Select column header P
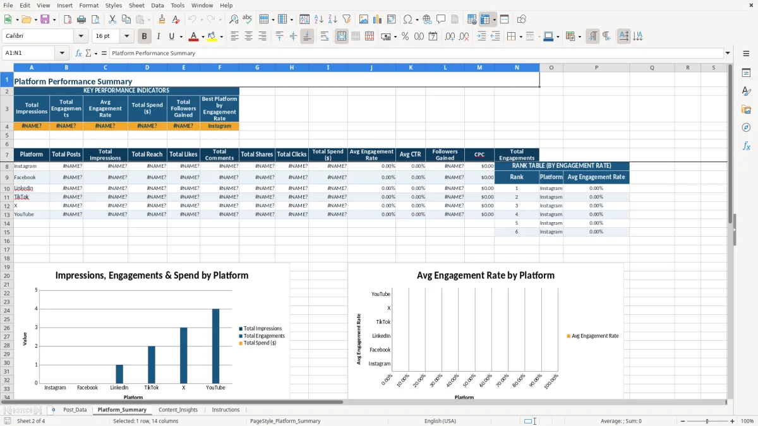Screen dimensions: 758x426 coord(596,68)
